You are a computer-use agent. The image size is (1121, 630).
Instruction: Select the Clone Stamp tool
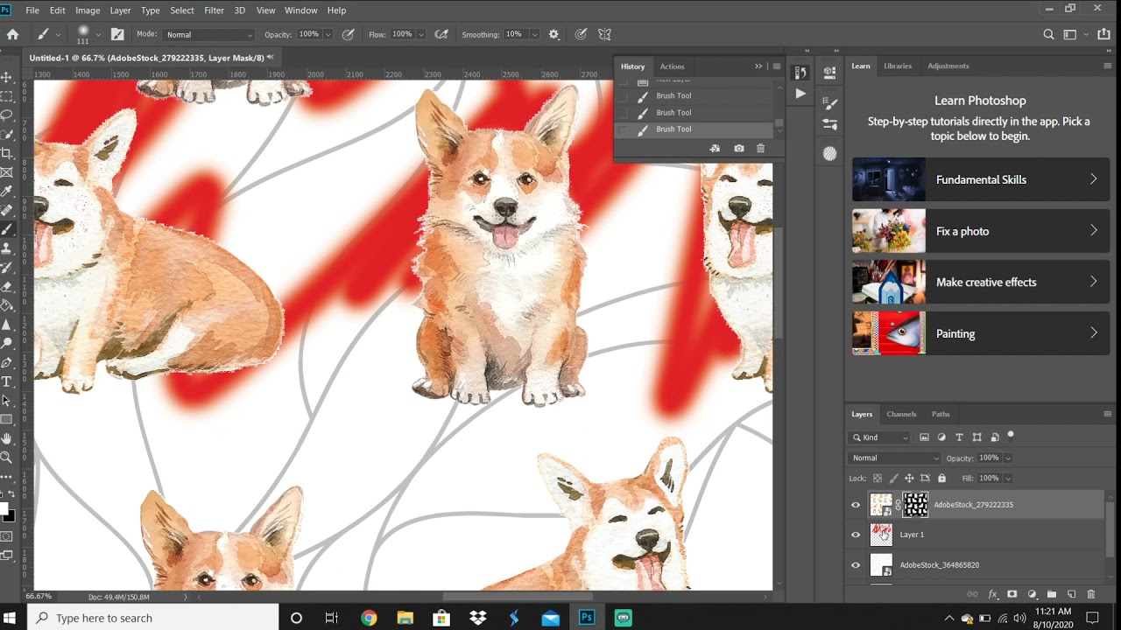point(7,248)
